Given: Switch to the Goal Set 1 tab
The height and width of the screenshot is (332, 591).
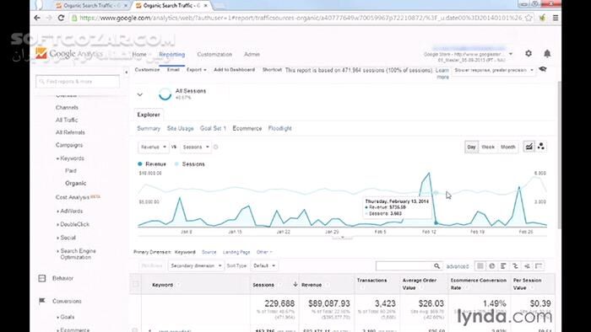Looking at the screenshot, I should 213,128.
